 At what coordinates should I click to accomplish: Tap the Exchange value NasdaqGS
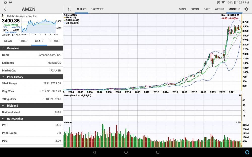[54, 63]
